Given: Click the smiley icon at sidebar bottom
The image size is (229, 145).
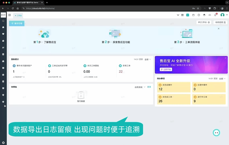Looking at the screenshot, I should pyautogui.click(x=3, y=143).
